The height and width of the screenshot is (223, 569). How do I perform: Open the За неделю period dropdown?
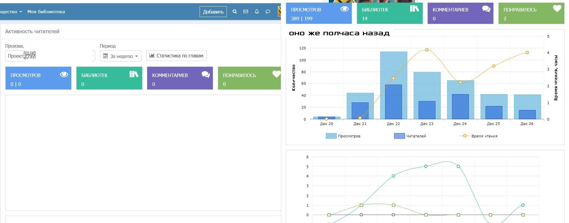click(121, 56)
